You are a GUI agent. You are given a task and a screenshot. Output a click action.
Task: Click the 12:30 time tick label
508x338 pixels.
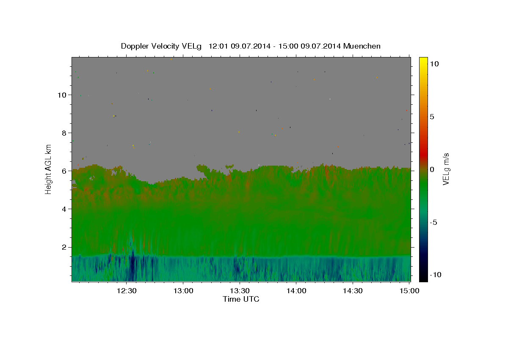[x=127, y=291]
